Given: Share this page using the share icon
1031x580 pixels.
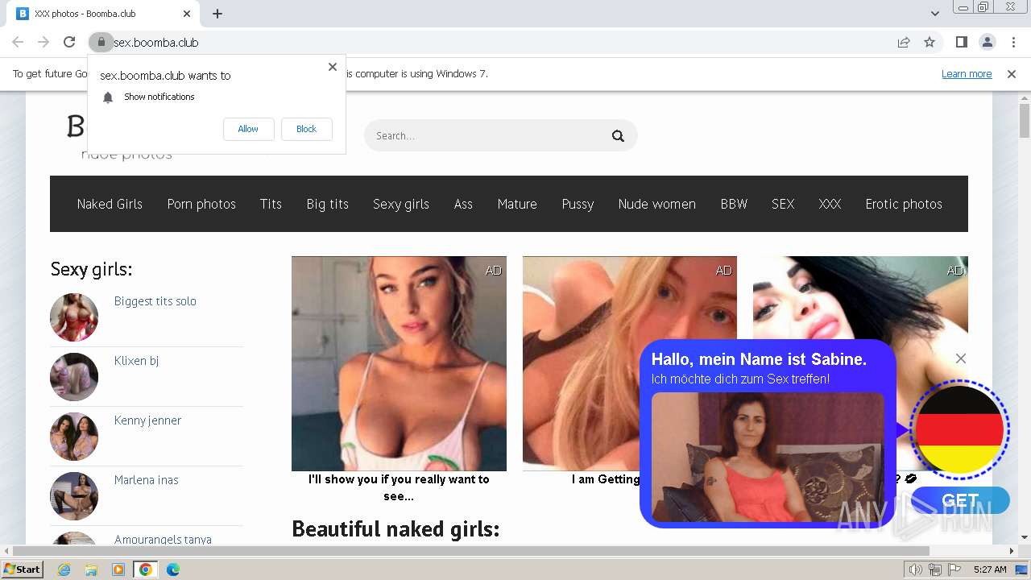Looking at the screenshot, I should 904,42.
